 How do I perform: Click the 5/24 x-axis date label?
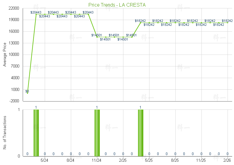(45, 160)
